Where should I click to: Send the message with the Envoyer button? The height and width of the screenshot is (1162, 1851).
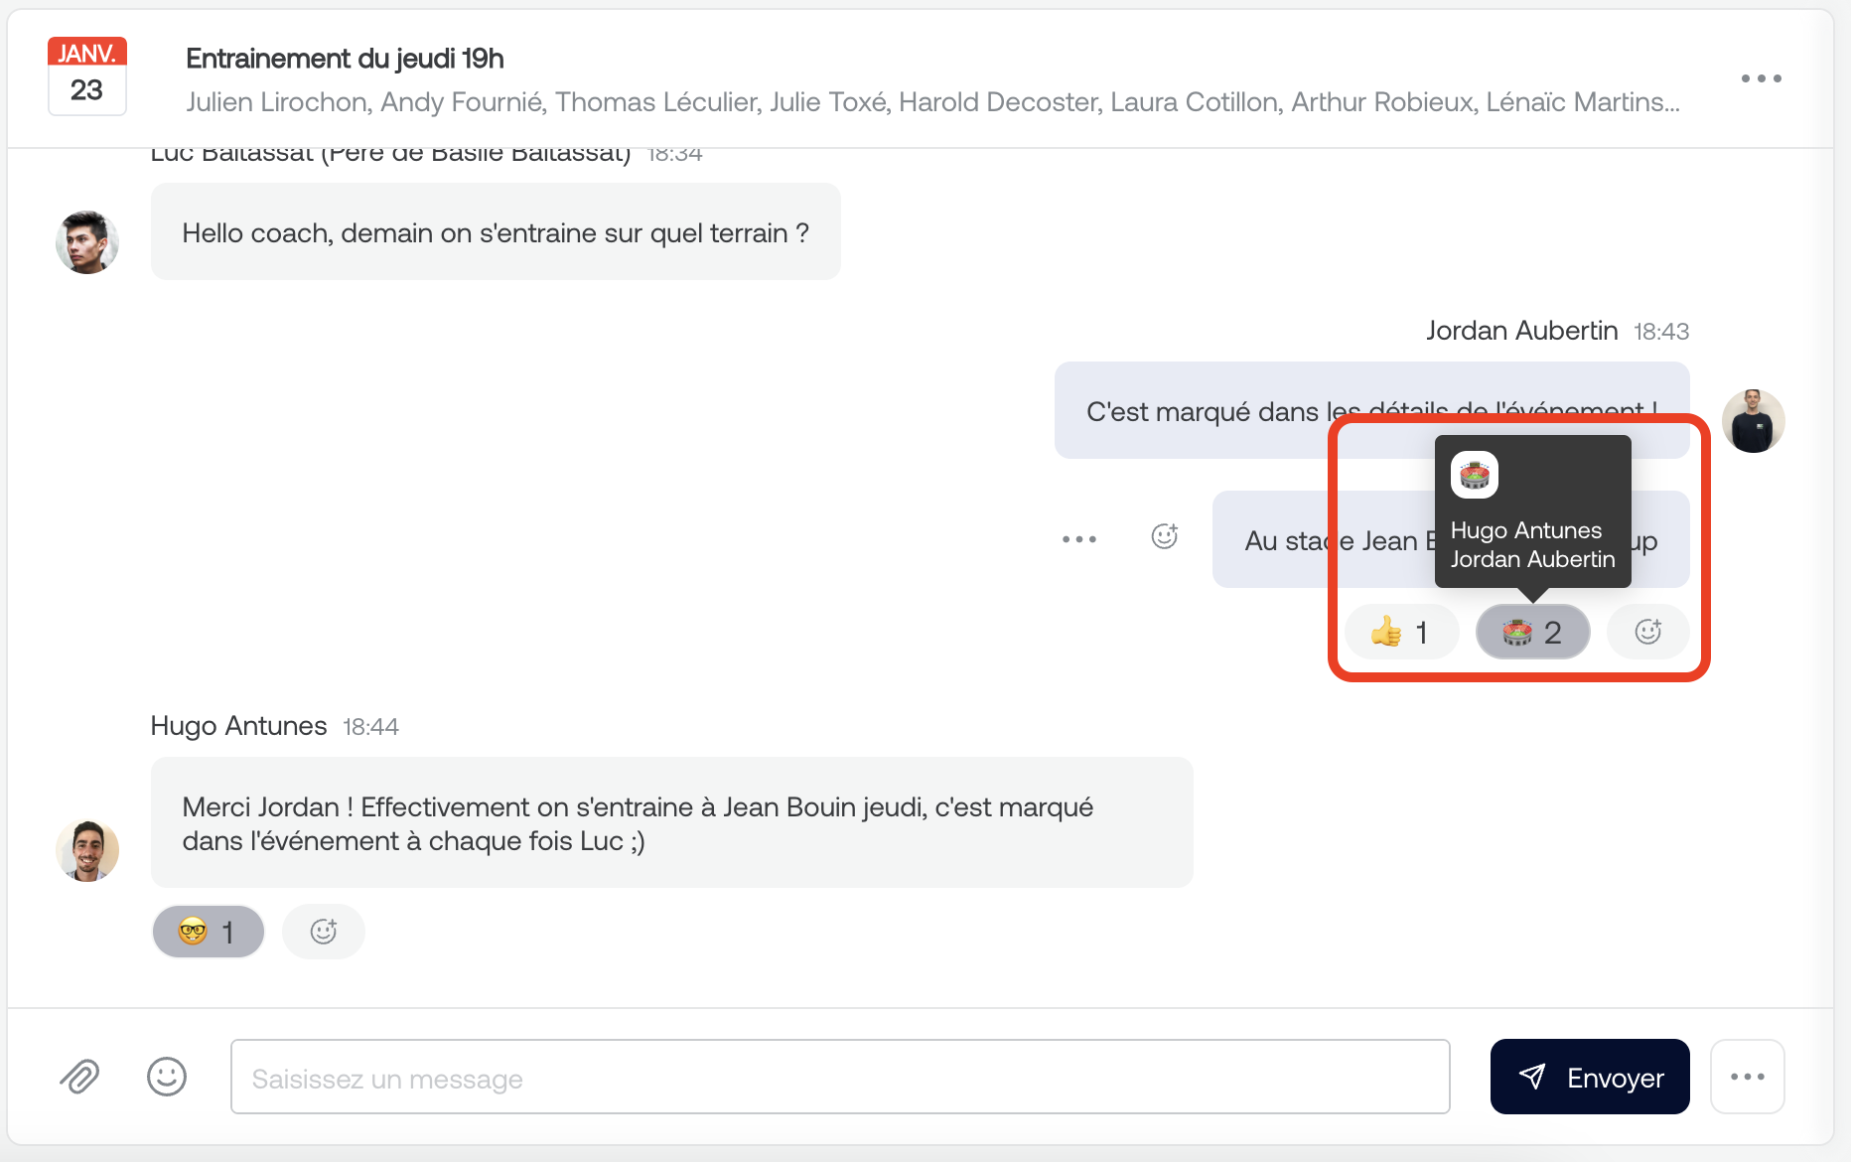(x=1590, y=1077)
